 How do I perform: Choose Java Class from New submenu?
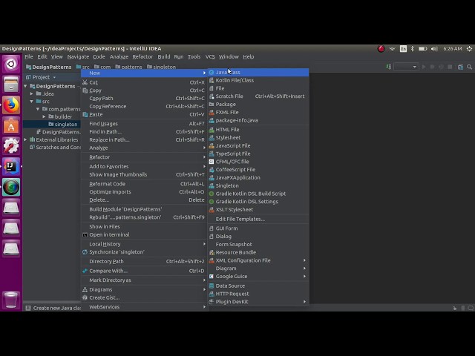(x=258, y=73)
